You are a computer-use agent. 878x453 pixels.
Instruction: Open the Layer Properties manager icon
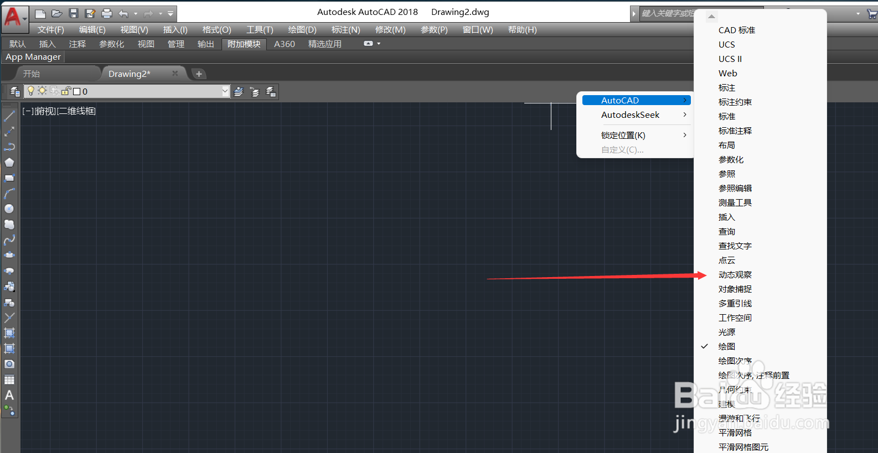(15, 91)
